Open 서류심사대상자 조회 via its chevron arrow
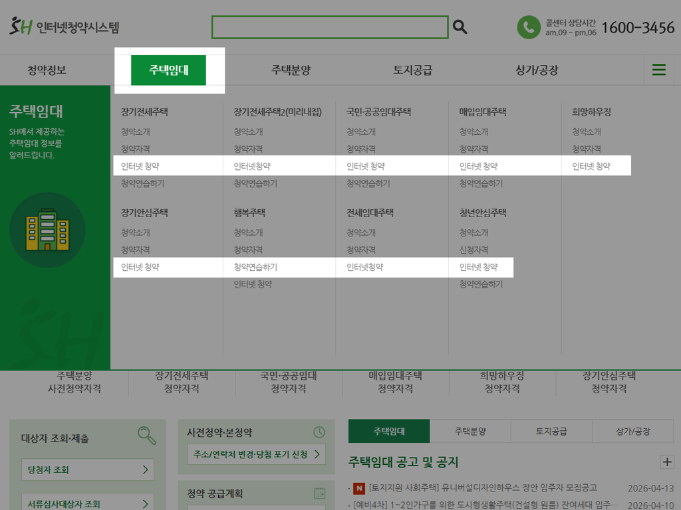 coord(145,503)
